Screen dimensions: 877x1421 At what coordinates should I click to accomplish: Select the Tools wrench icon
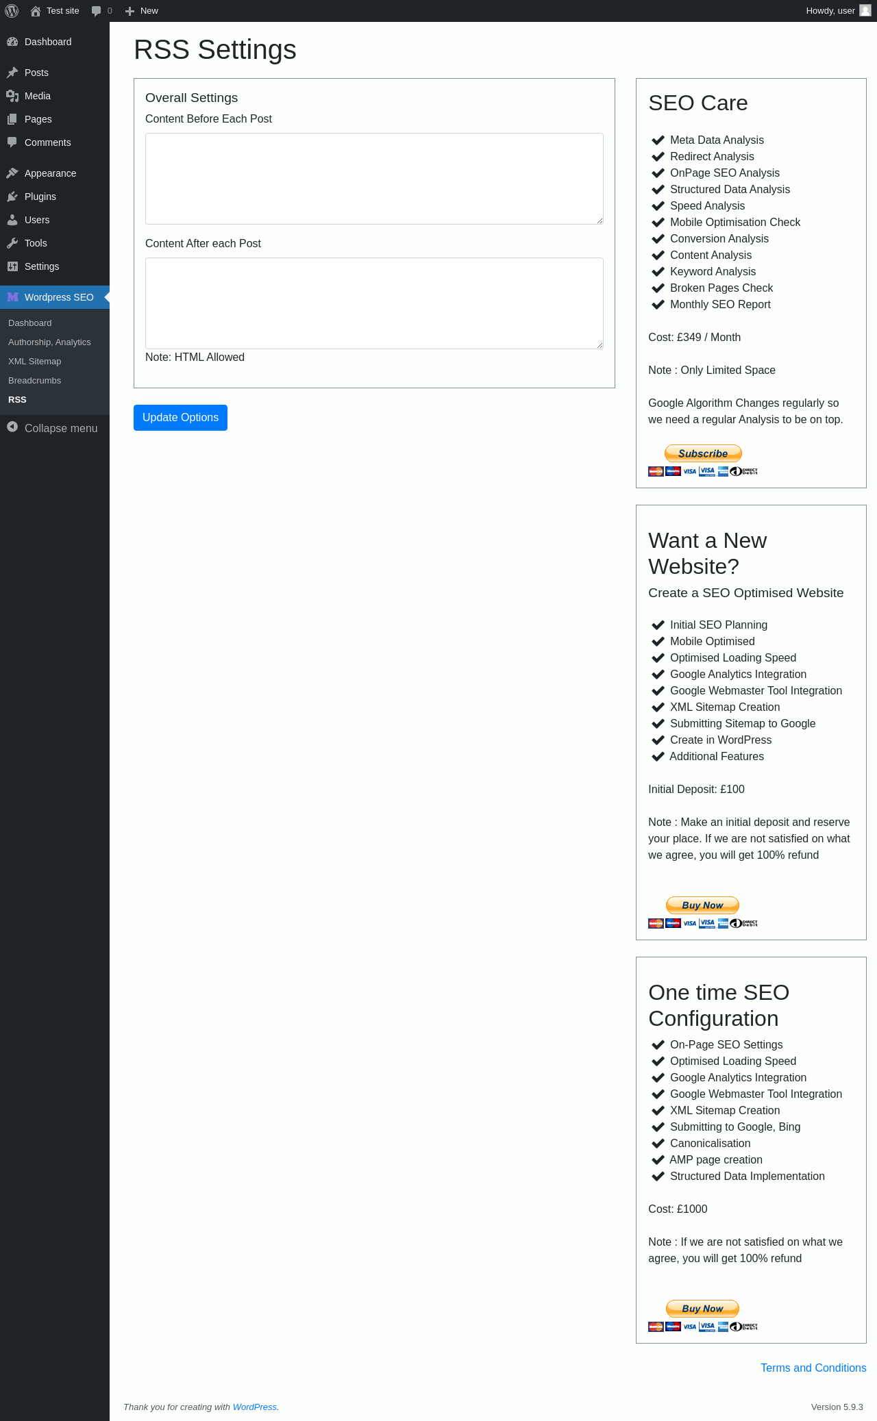point(12,243)
